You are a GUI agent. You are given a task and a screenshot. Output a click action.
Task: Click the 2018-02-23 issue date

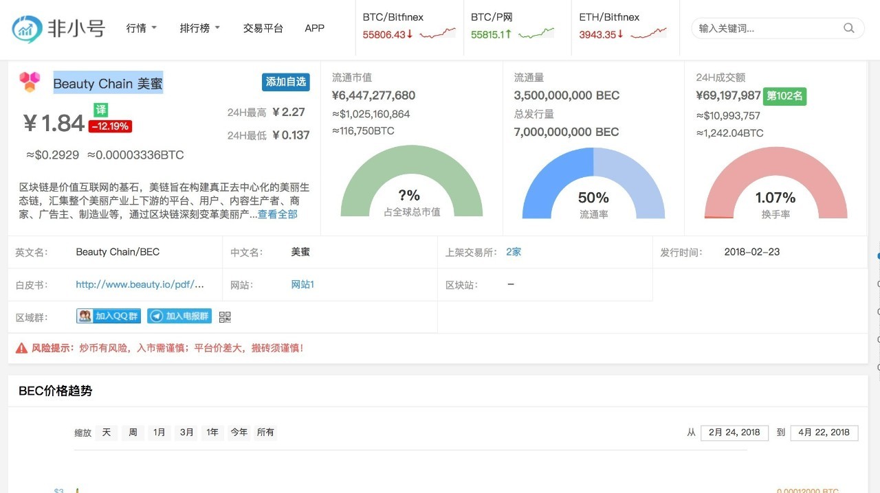tap(752, 252)
